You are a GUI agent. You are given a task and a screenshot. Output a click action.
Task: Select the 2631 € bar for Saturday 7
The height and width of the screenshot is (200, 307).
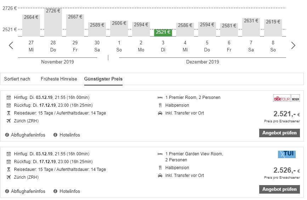(251, 27)
